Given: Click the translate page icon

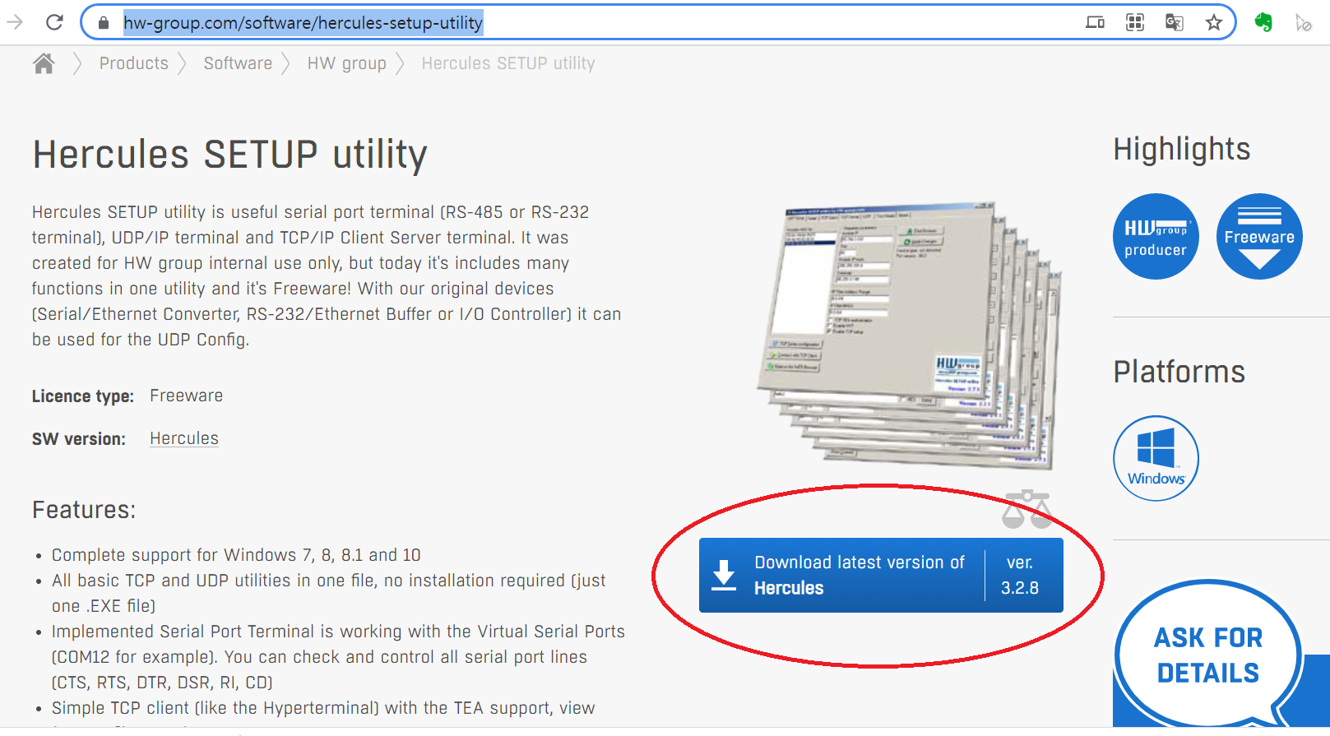Looking at the screenshot, I should (x=1175, y=22).
